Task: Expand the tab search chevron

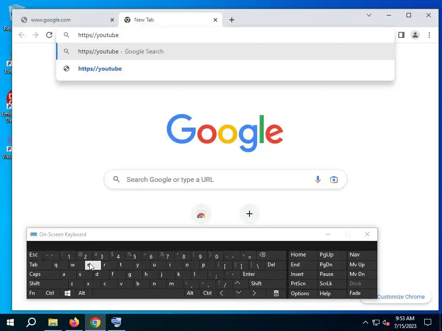Action: pyautogui.click(x=369, y=15)
